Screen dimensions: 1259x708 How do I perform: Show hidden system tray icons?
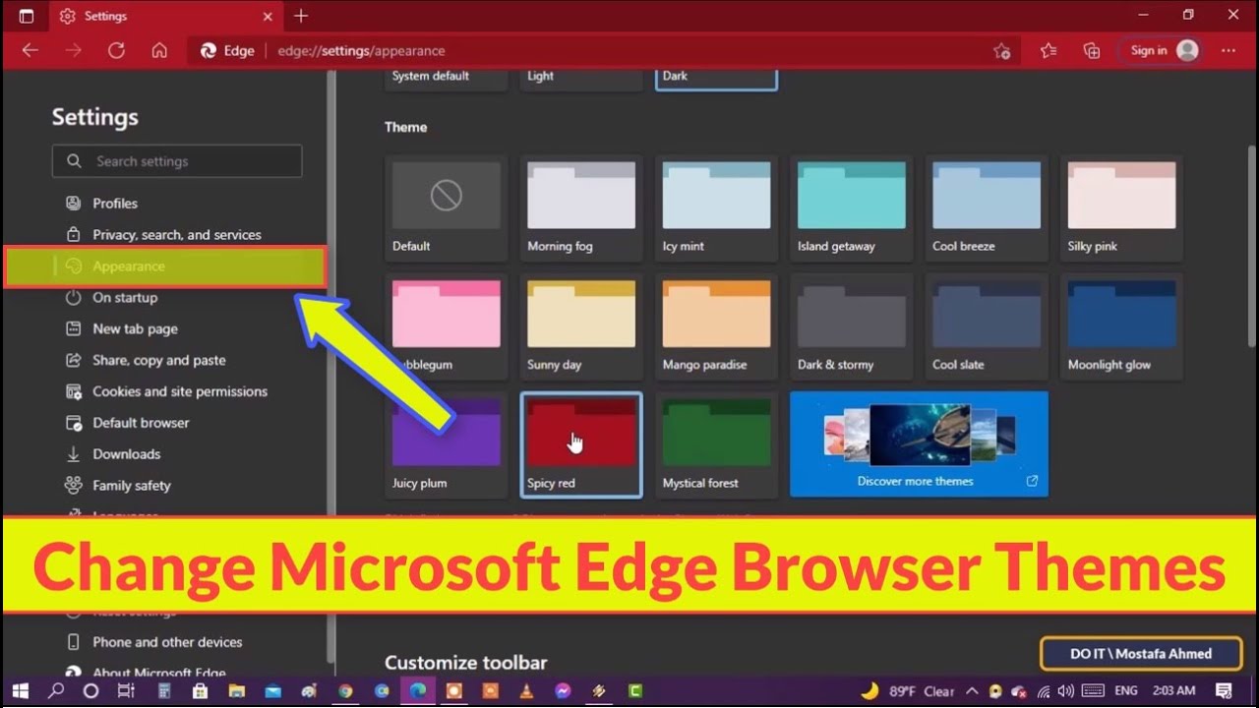point(972,691)
